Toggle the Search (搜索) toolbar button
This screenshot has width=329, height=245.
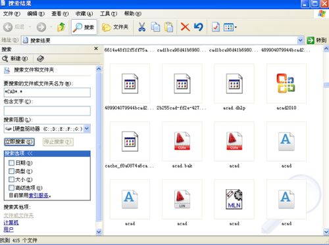[84, 27]
